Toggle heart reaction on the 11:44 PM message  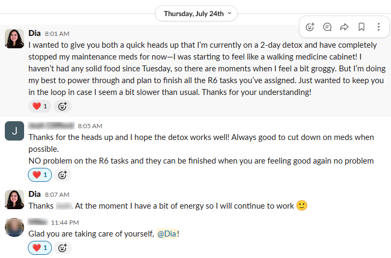click(40, 248)
